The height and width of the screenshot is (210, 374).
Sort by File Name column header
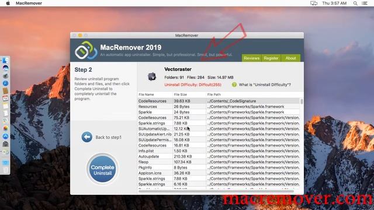click(x=155, y=94)
